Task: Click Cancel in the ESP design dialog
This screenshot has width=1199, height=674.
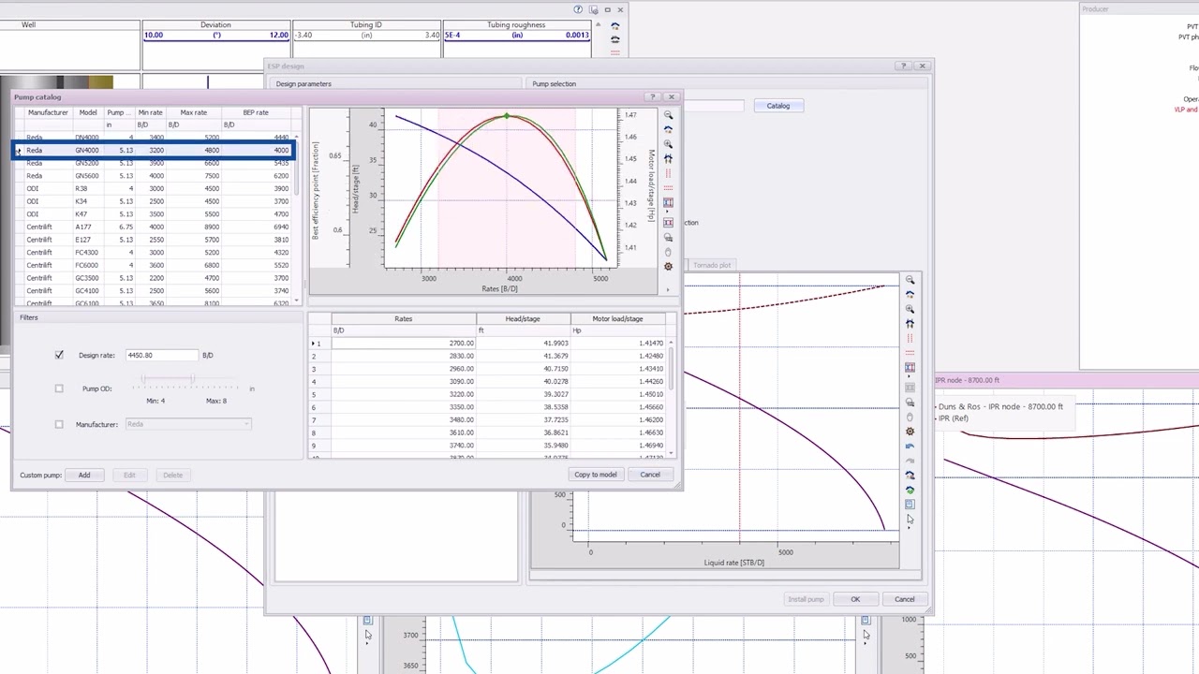Action: click(905, 599)
